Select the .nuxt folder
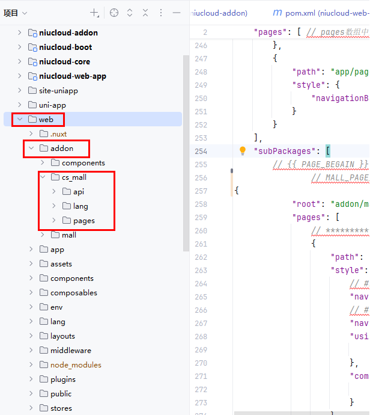The image size is (385, 415). (58, 134)
